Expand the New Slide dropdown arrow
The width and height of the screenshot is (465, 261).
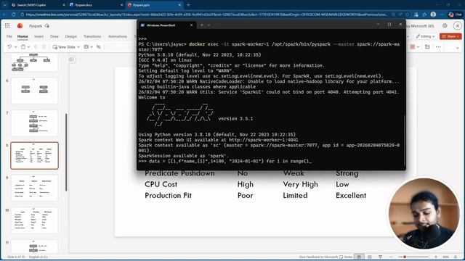click(78, 46)
